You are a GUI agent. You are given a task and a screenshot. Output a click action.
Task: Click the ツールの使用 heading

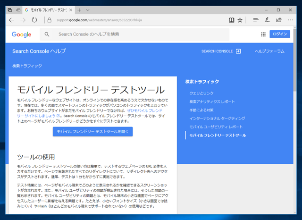[36, 157]
